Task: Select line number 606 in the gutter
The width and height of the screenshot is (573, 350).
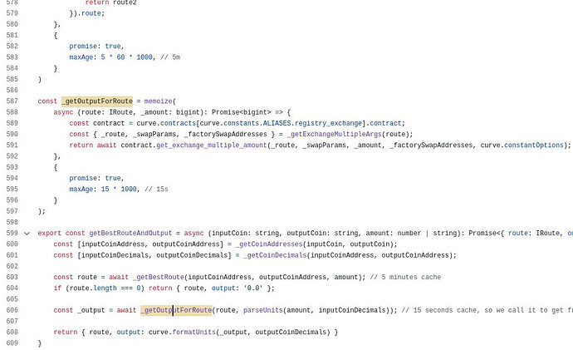Action: (x=12, y=310)
